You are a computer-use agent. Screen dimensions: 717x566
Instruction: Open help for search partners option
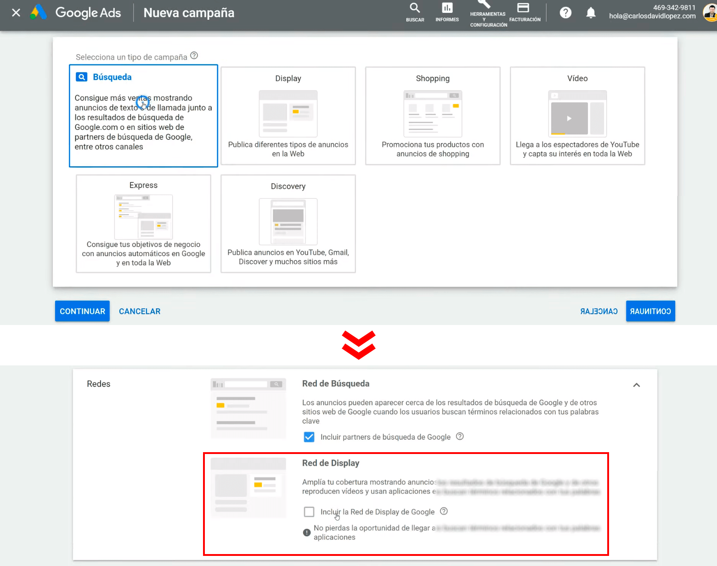(460, 437)
